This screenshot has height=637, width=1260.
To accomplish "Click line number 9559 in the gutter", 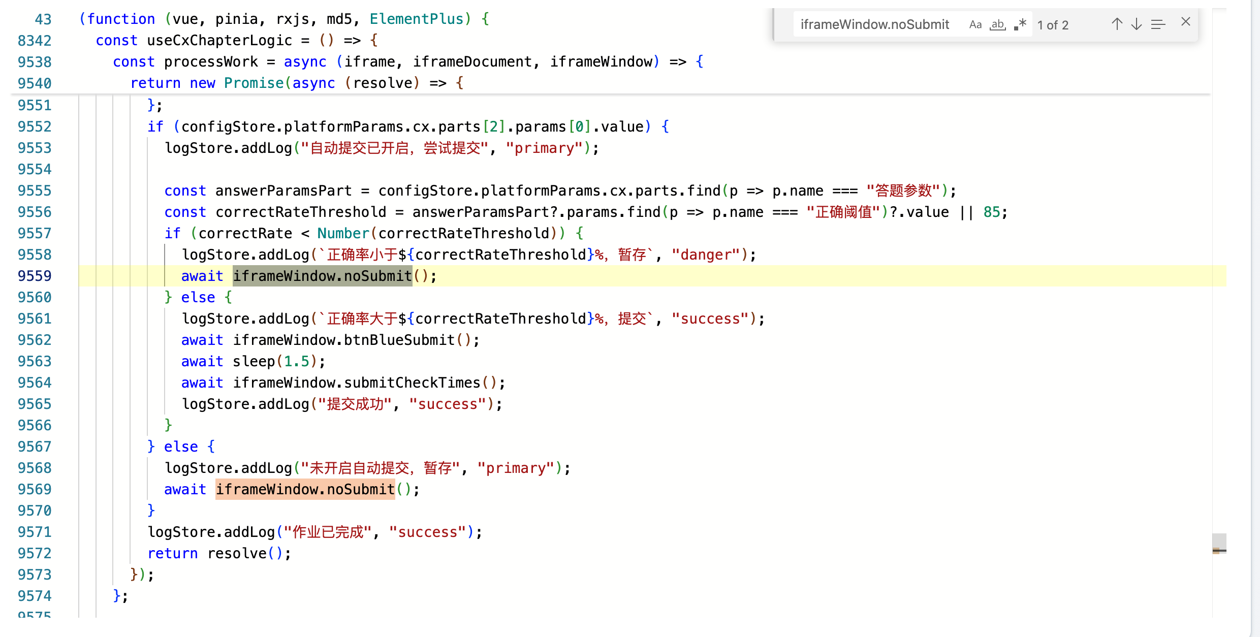I will pos(35,276).
